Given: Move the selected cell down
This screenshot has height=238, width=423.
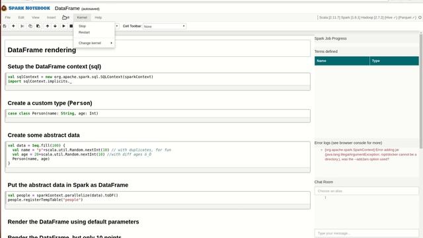Looking at the screenshot, I should pyautogui.click(x=55, y=26).
